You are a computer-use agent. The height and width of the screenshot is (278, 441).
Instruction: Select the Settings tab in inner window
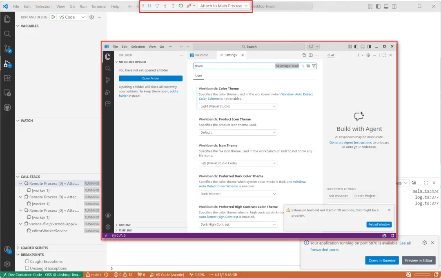point(230,55)
